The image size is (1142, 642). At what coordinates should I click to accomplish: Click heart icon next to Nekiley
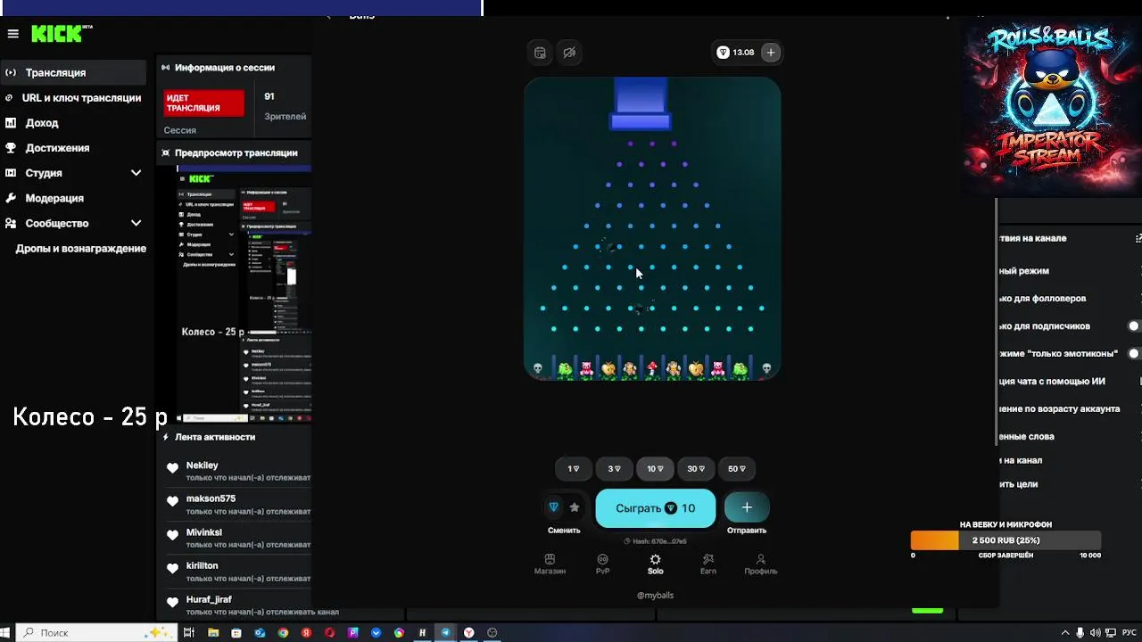[x=173, y=467]
